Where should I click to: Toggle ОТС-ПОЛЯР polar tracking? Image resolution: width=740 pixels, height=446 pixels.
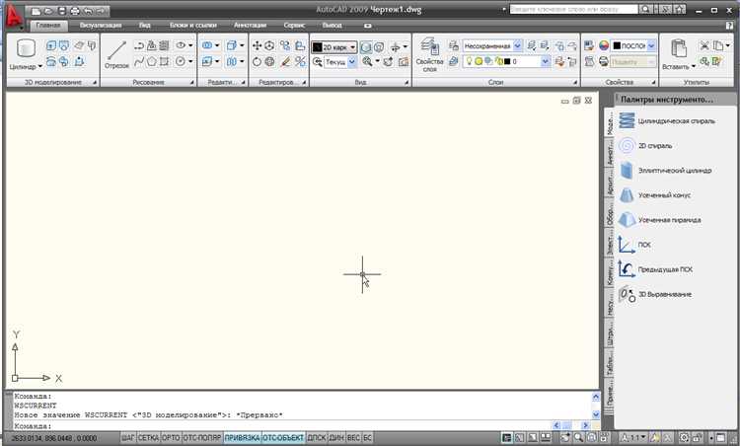click(x=202, y=438)
